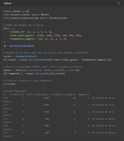Click the 'cliente_id' dictionary key

(17, 32)
